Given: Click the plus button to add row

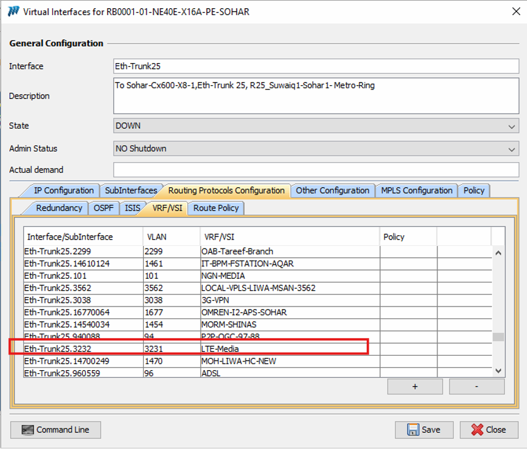Looking at the screenshot, I should click(x=414, y=387).
